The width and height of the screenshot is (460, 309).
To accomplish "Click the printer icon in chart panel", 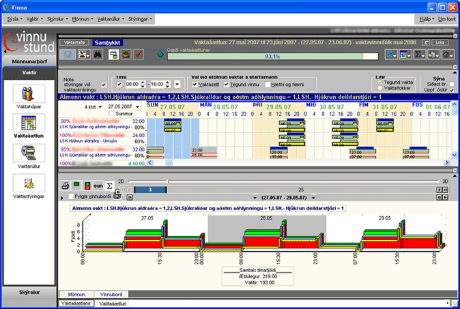I will pyautogui.click(x=66, y=186).
